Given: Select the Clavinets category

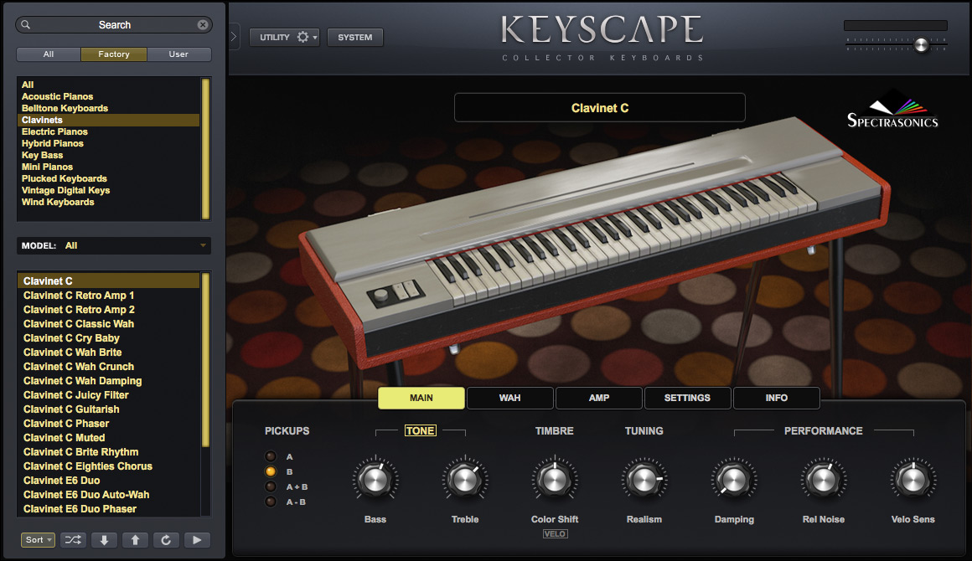Looking at the screenshot, I should pyautogui.click(x=108, y=120).
